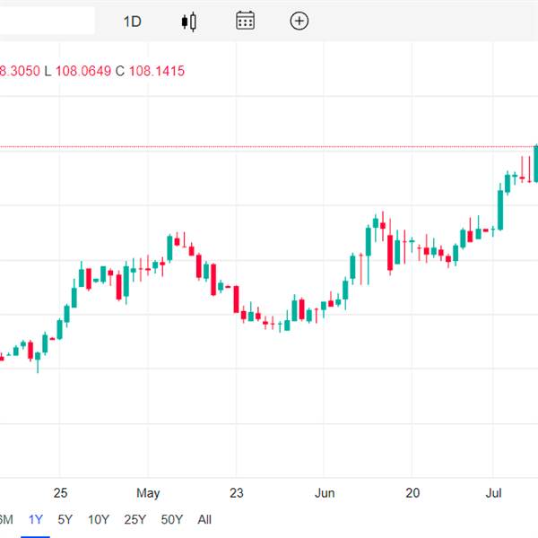Open the 1D interval selector
538x538 pixels.
tap(132, 22)
